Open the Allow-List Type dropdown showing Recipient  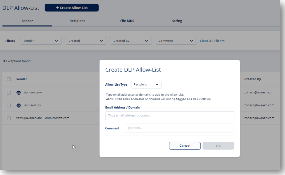[x=146, y=85]
